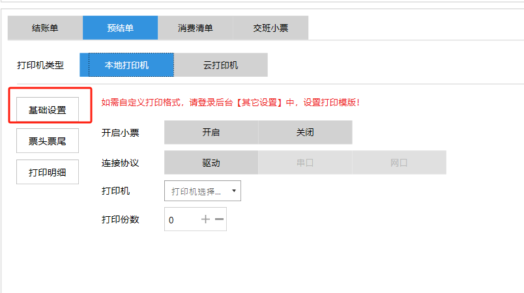Enable receipt with 开启 option
The image size is (524, 293).
click(211, 132)
